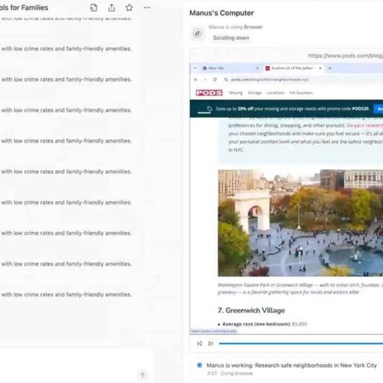This screenshot has width=383, height=383.
Task: Reload the PODS page in the browser
Action: (x=214, y=80)
